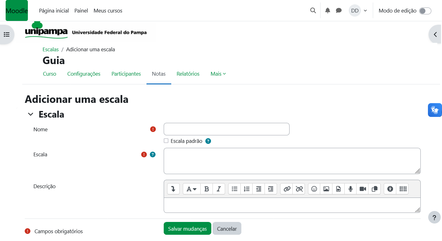This screenshot has width=442, height=241.
Task: Click the search magnifier icon
Action: click(313, 11)
